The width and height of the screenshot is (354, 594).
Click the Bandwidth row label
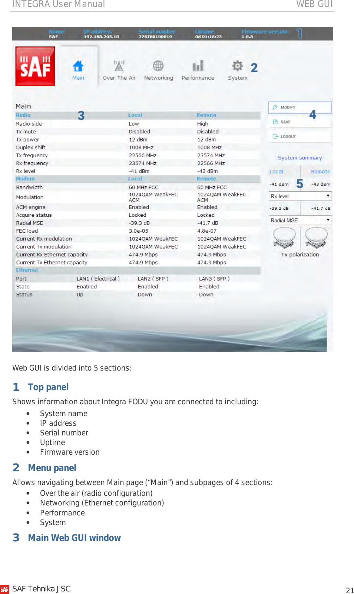29,188
